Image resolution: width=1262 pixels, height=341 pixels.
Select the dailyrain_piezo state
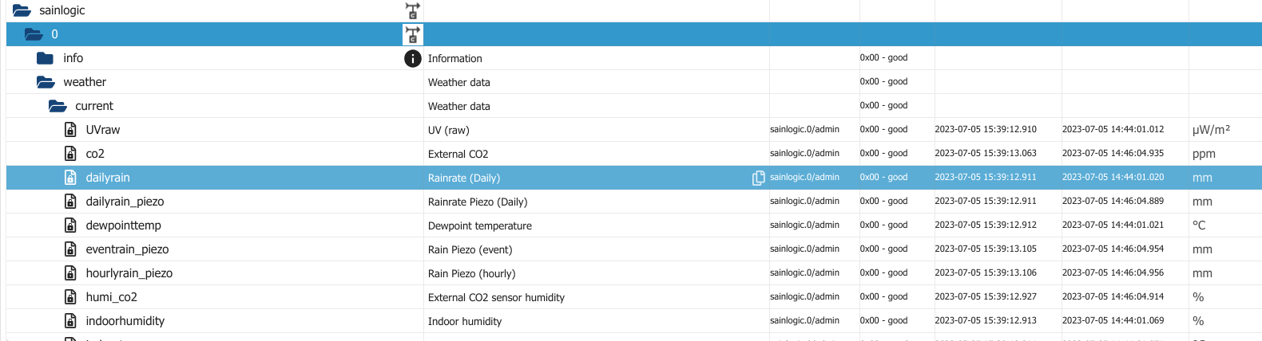[125, 202]
